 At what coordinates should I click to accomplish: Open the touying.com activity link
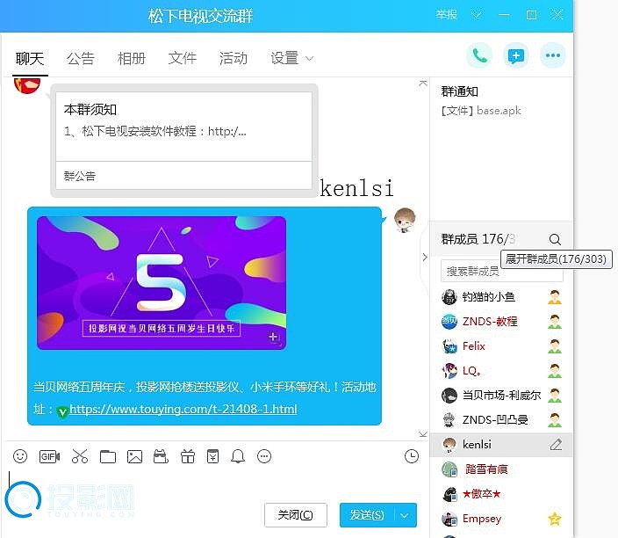coord(183,410)
